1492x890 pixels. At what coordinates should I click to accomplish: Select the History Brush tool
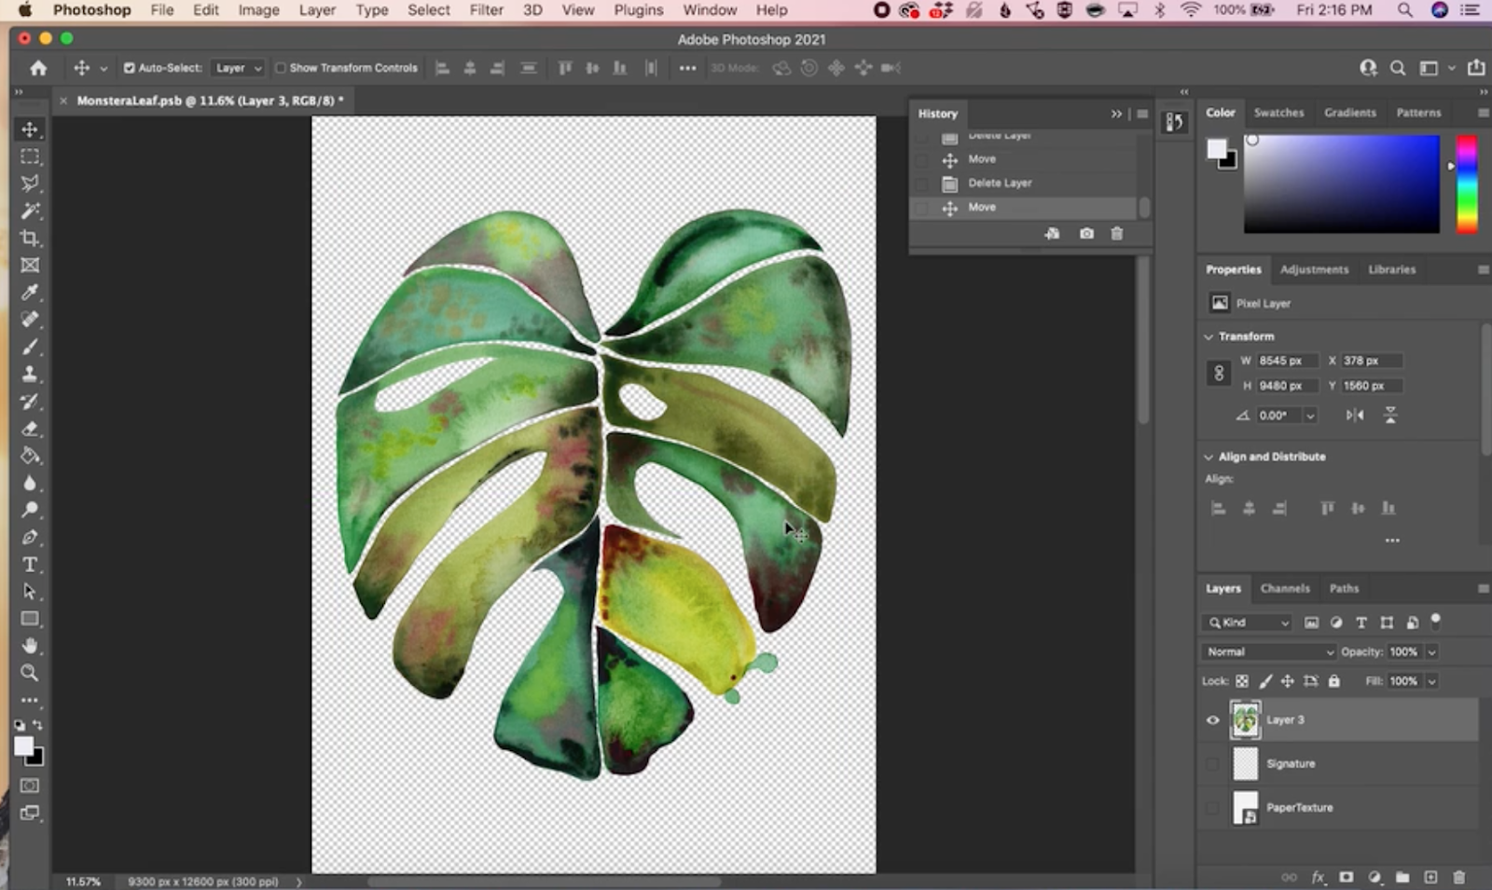pyautogui.click(x=30, y=402)
